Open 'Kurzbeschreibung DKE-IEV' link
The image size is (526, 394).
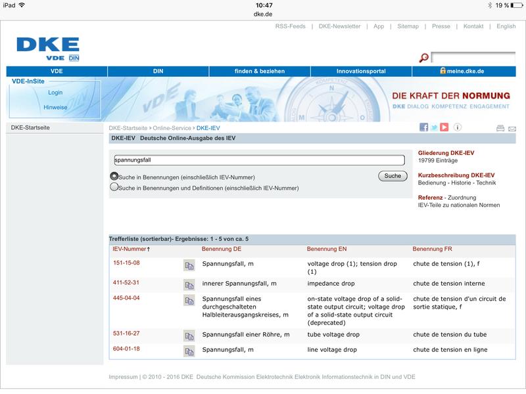[x=456, y=175]
